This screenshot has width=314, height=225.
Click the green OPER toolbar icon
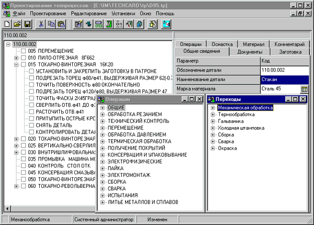(x=99, y=24)
